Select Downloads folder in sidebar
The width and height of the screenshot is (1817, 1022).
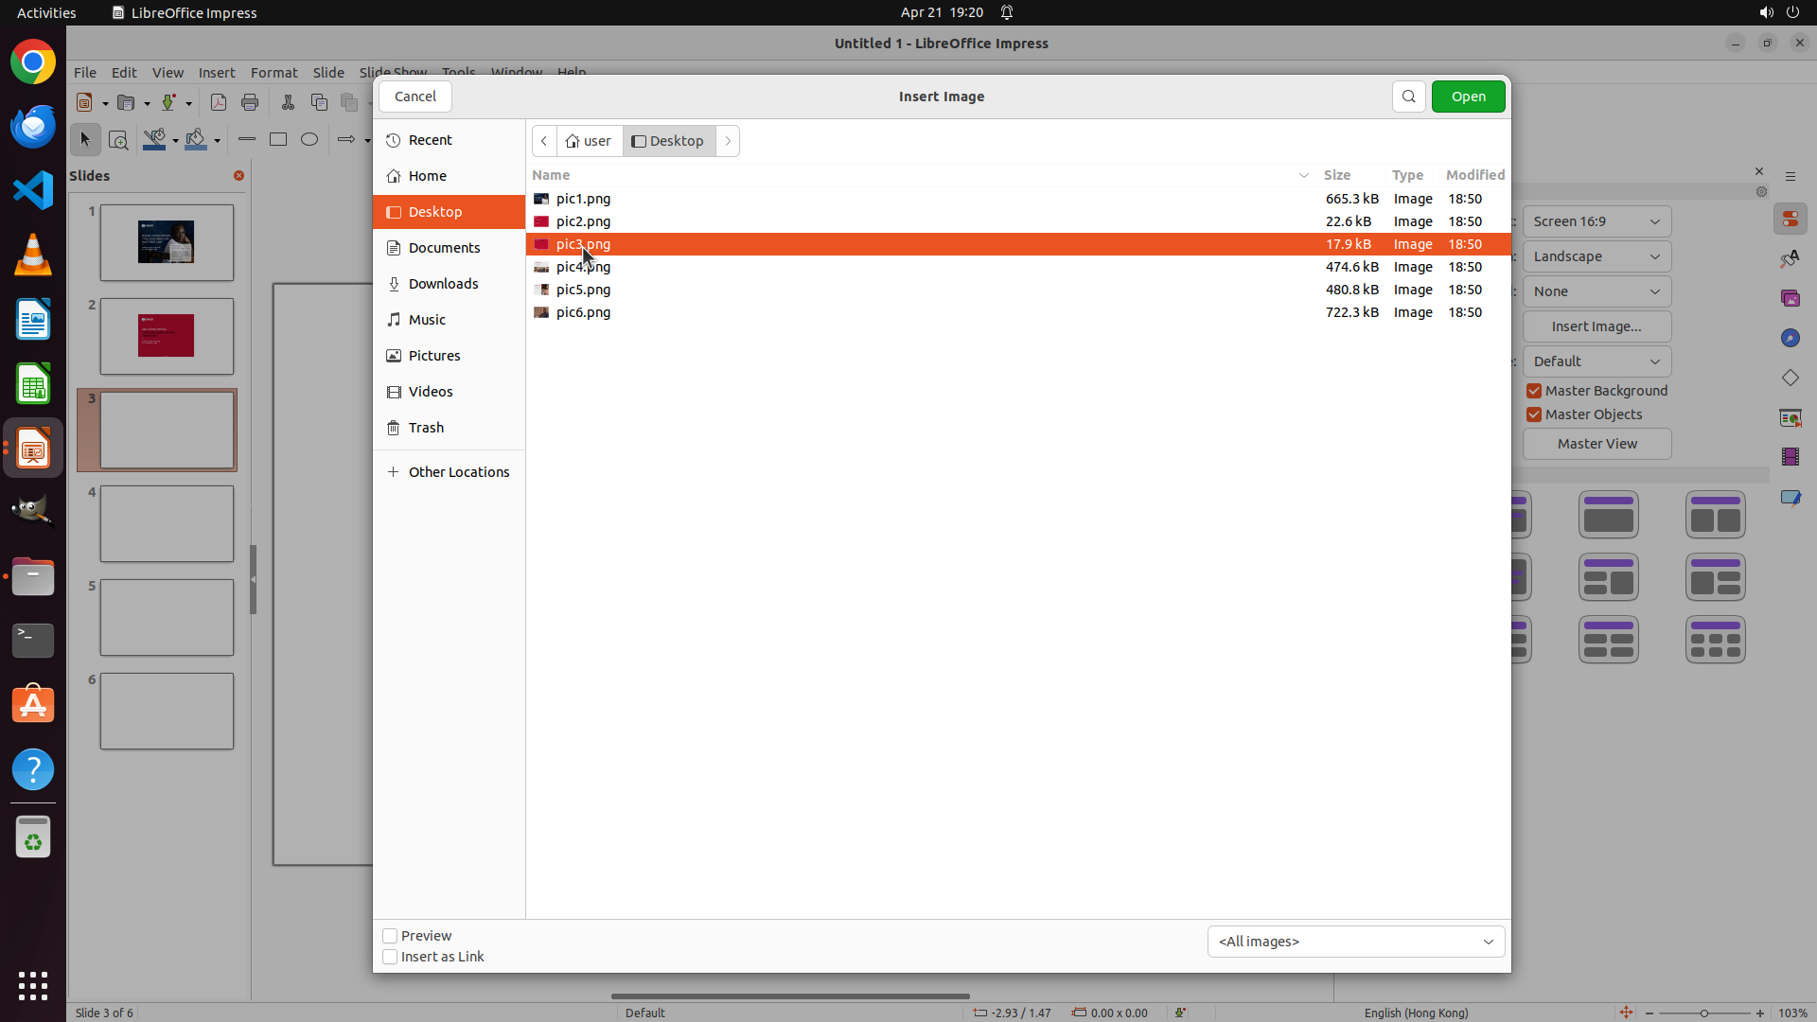click(x=443, y=284)
